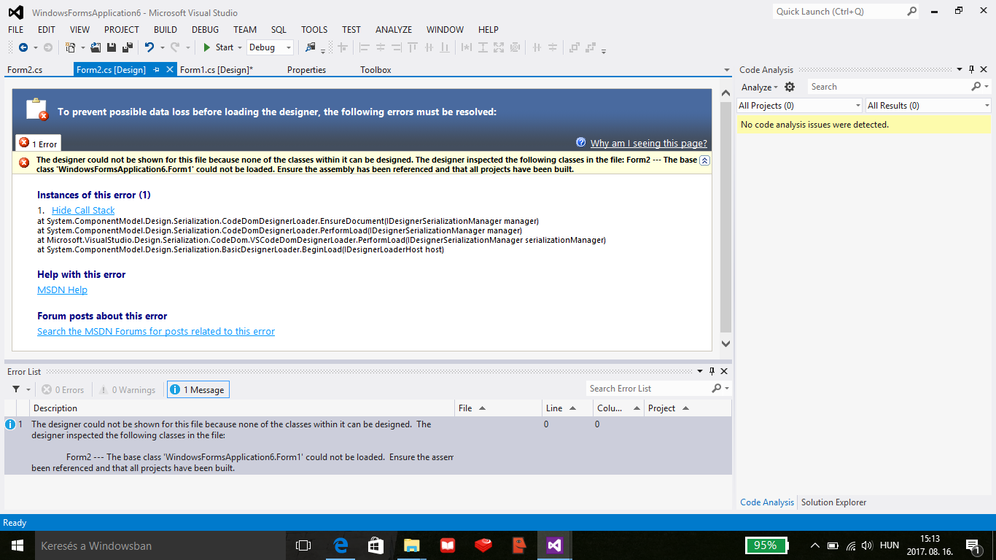Click the Open File toolbar icon

pos(96,47)
